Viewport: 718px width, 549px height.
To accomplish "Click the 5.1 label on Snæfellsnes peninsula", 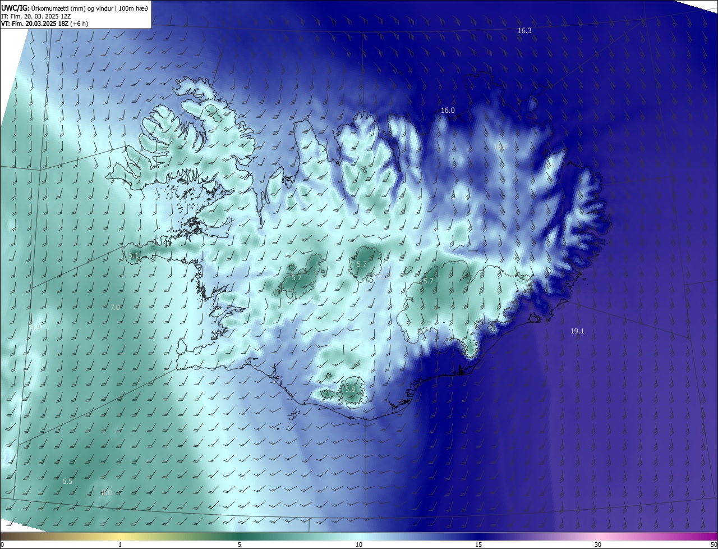I will click(134, 255).
